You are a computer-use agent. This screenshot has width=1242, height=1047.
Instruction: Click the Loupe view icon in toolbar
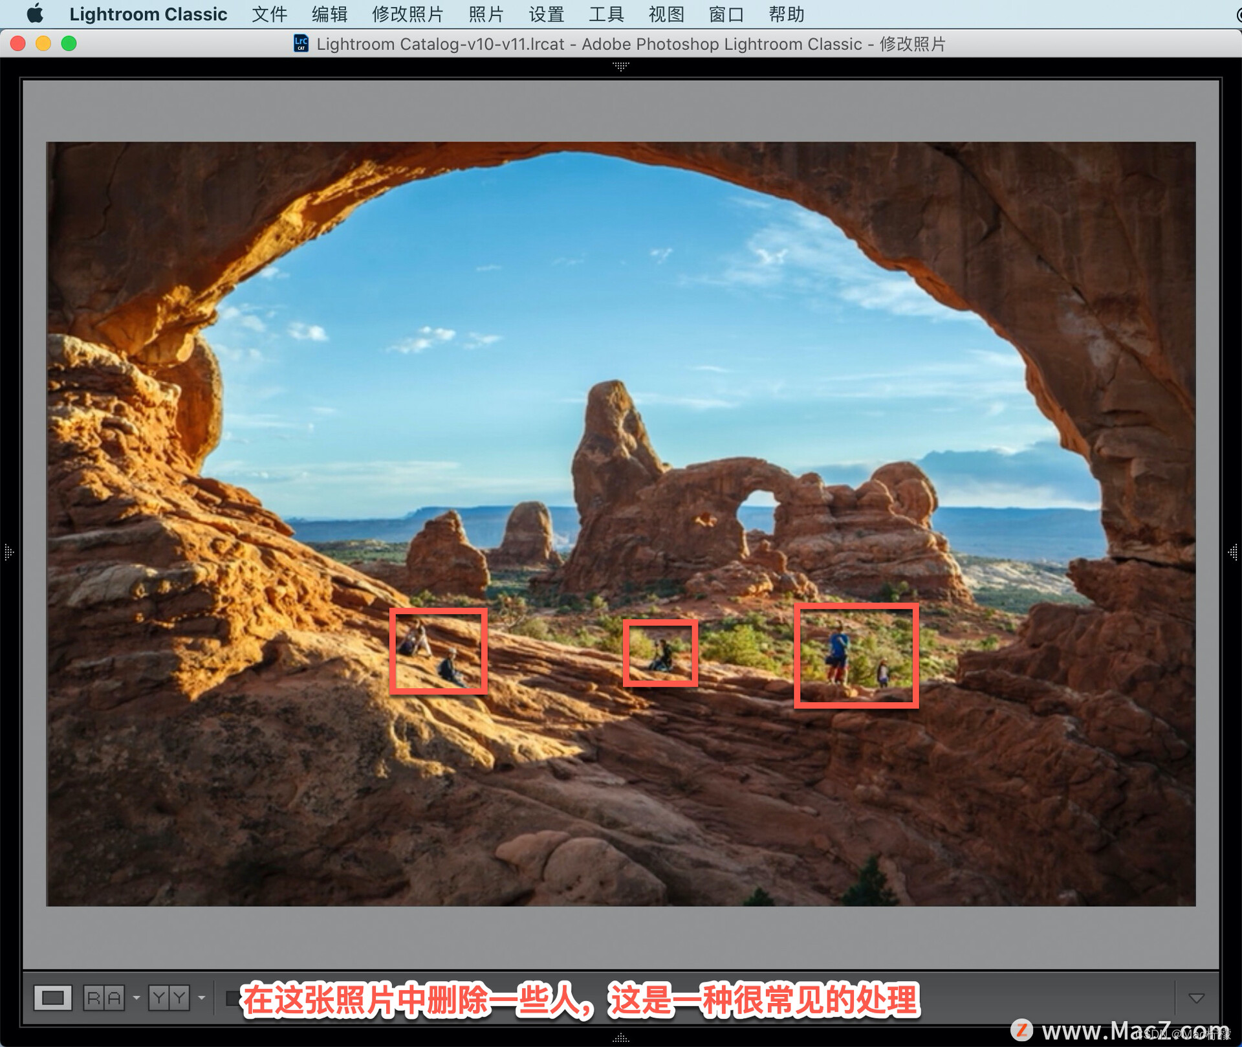coord(52,998)
